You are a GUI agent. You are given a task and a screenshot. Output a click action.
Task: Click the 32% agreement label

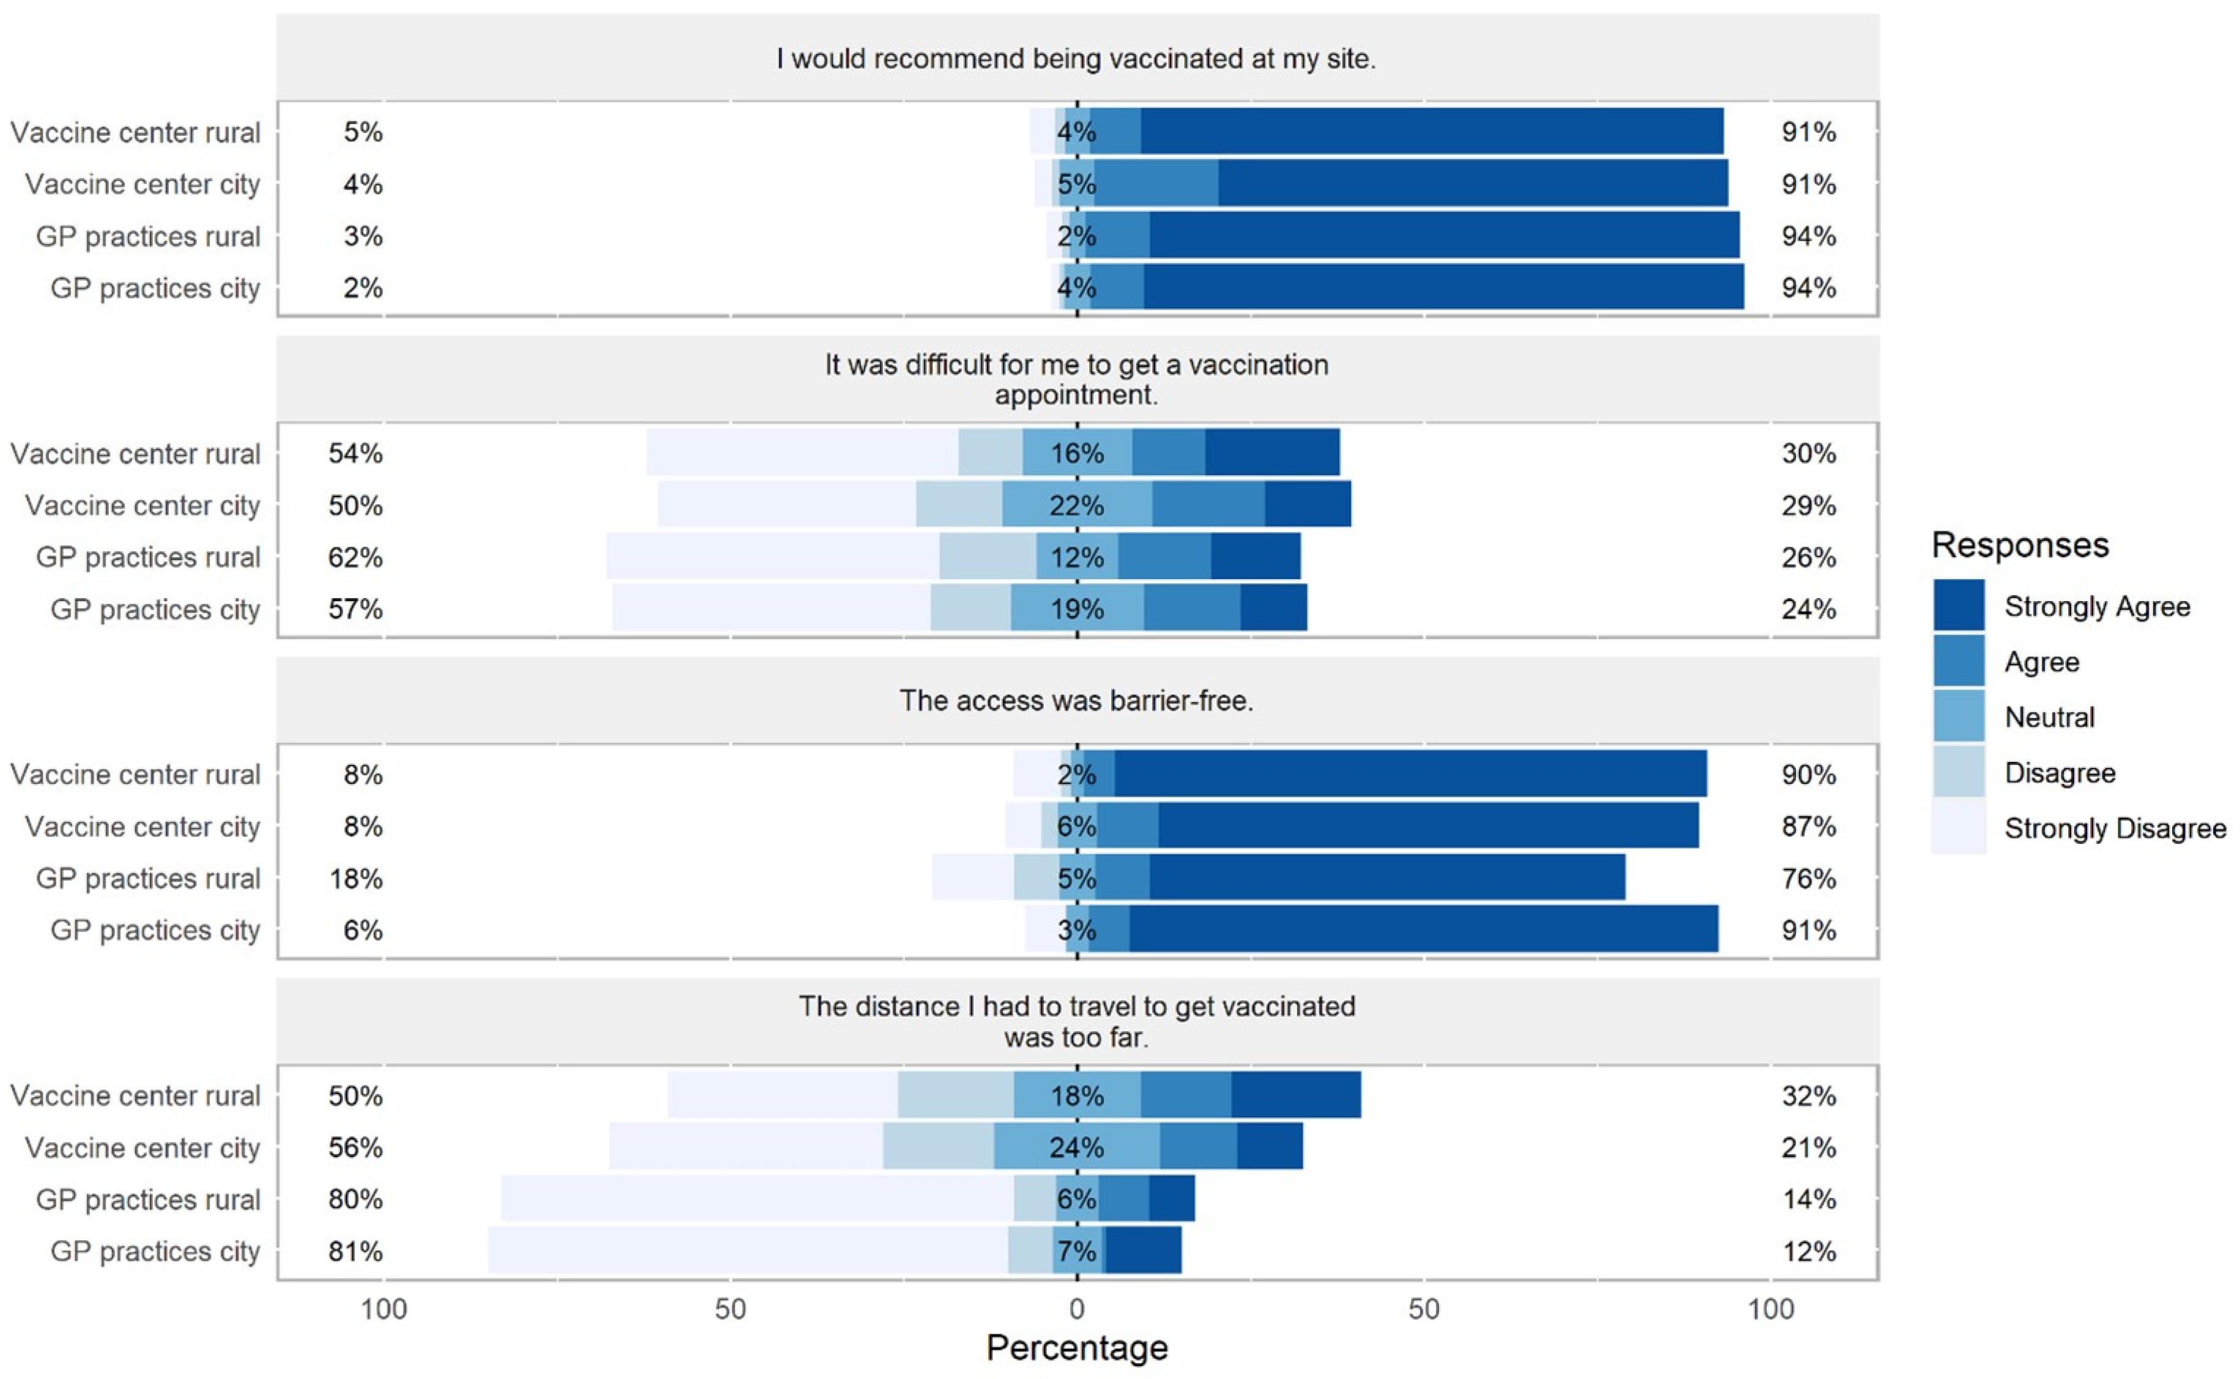click(x=1809, y=1095)
